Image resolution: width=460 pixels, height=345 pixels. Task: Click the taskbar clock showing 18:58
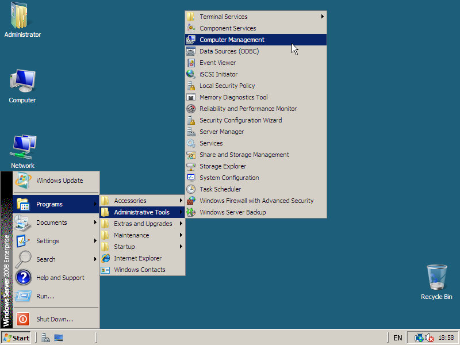(x=446, y=338)
